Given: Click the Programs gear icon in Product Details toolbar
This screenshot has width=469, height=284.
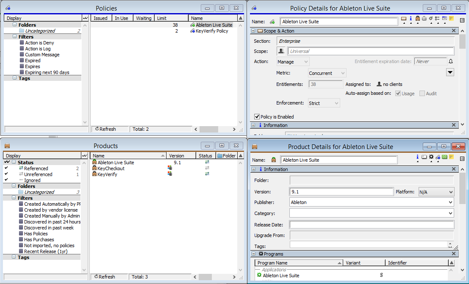Looking at the screenshot, I should (431, 157).
